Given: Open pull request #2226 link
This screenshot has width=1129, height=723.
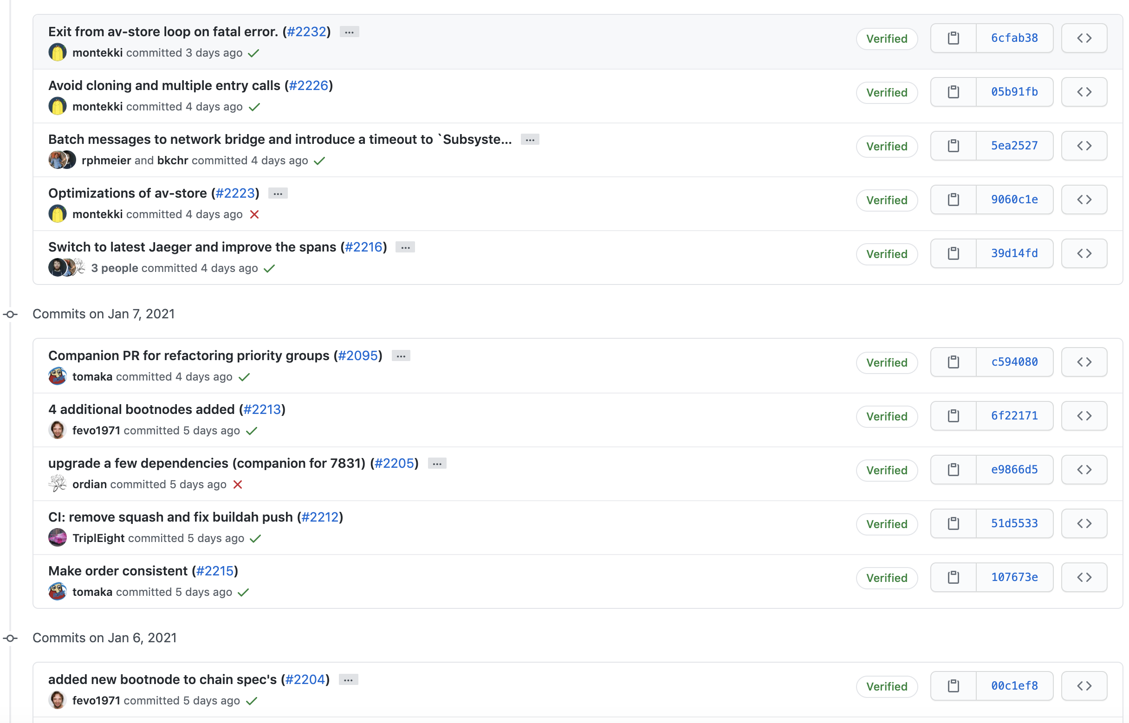Looking at the screenshot, I should click(x=309, y=85).
